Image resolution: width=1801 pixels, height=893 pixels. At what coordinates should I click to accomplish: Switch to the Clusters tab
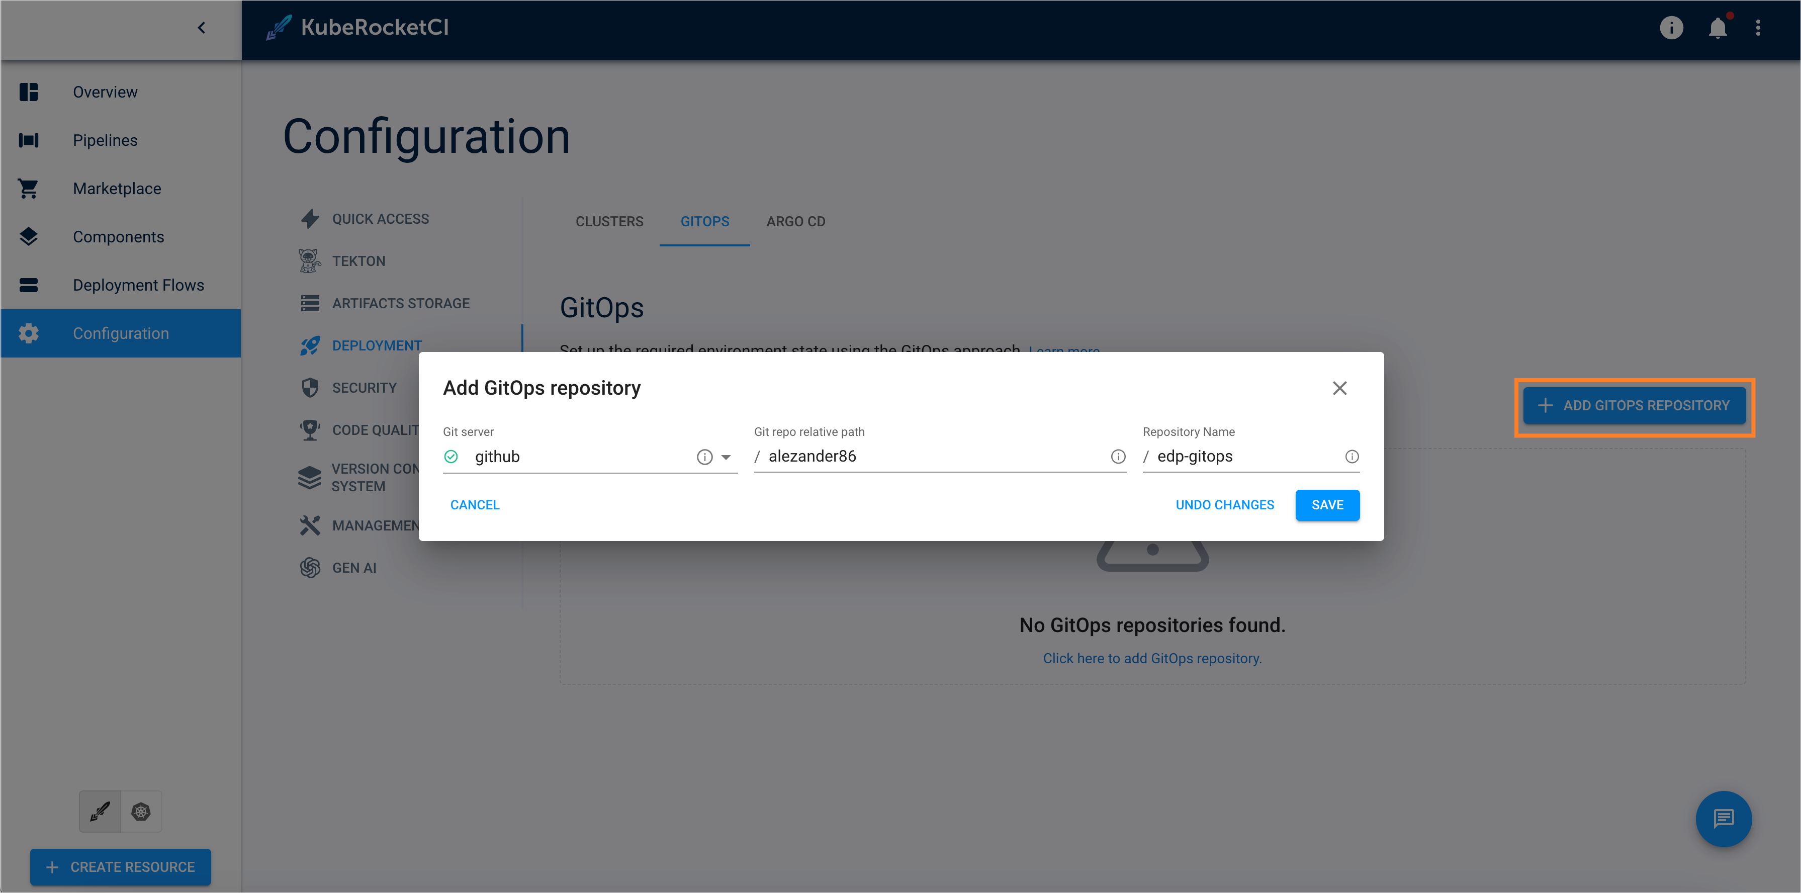point(609,221)
